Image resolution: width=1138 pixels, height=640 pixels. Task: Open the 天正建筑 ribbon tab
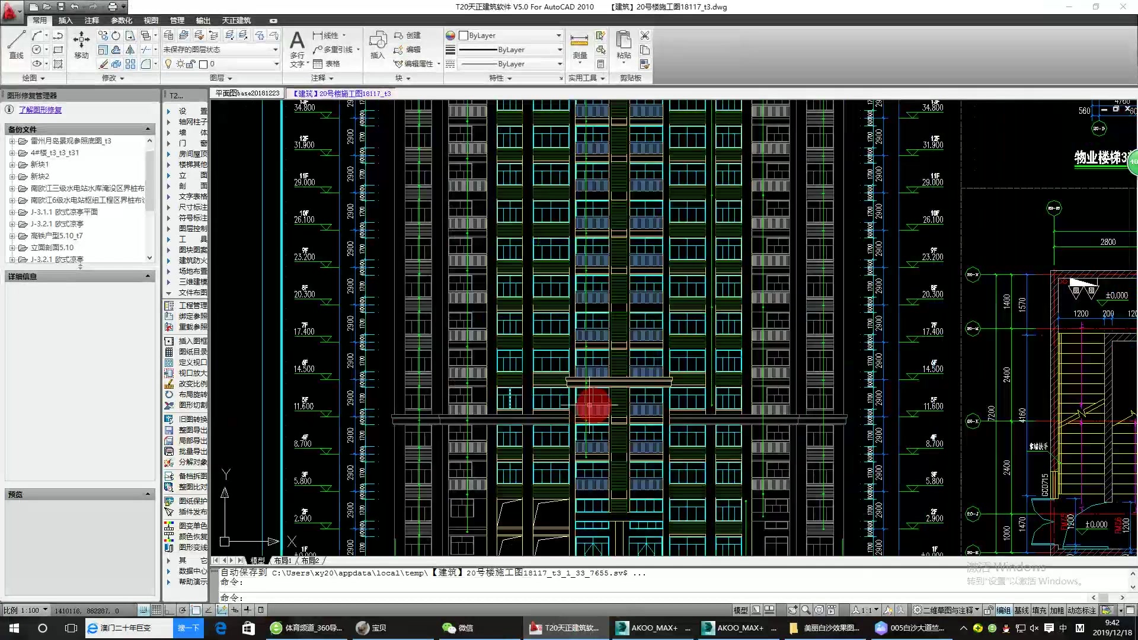coord(236,20)
